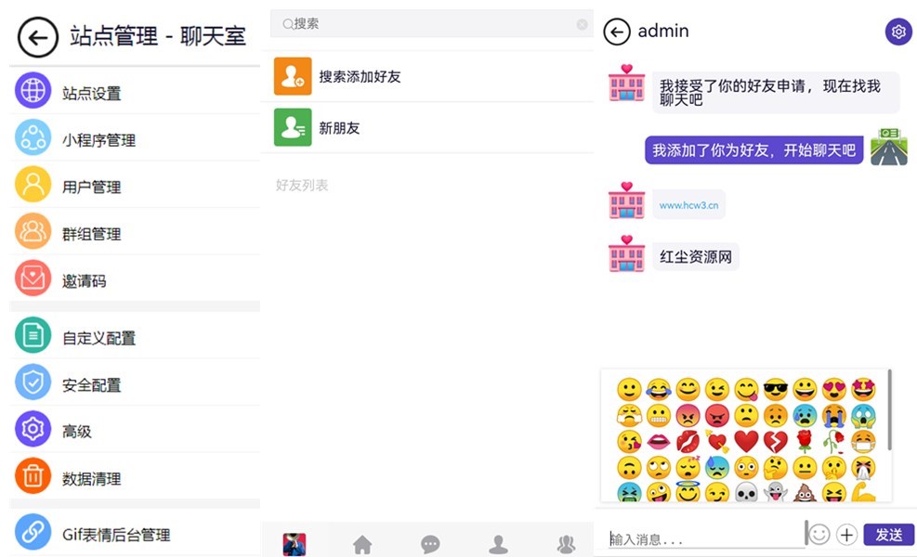Viewport: 917px width, 557px height.
Task: Send the message with 发送
Action: click(x=889, y=534)
